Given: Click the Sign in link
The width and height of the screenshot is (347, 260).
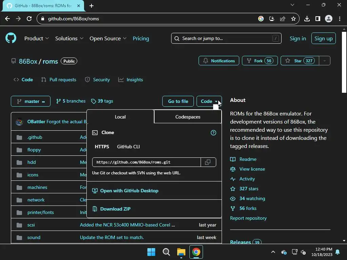Looking at the screenshot, I should (x=298, y=39).
